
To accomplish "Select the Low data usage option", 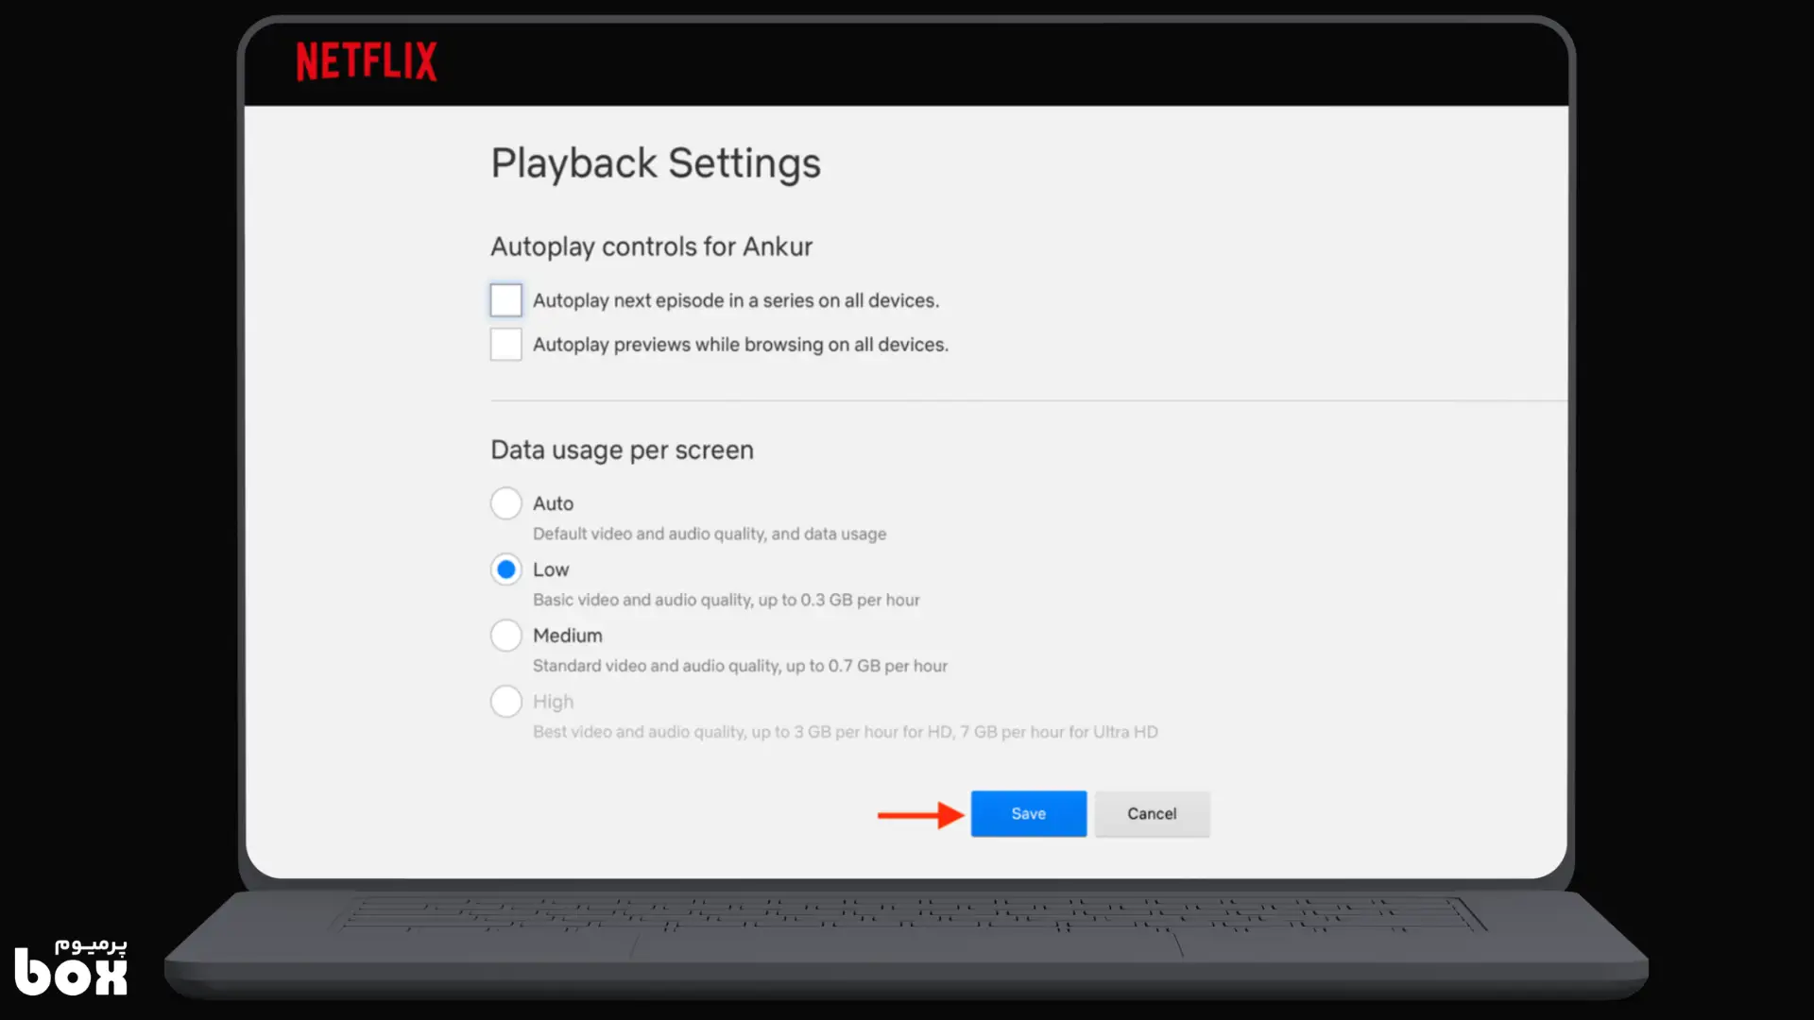I will click(x=505, y=569).
